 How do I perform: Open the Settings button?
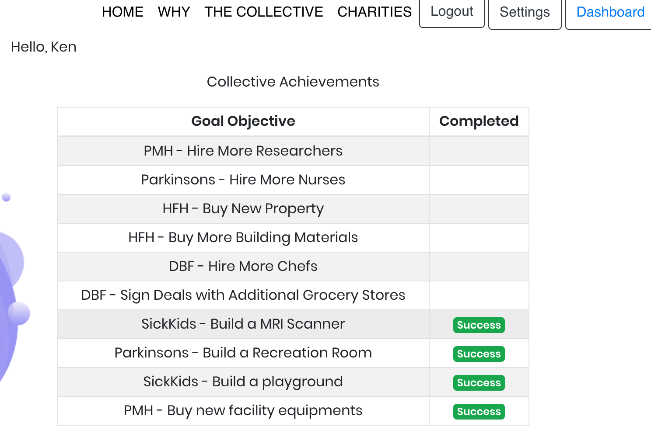coord(525,13)
